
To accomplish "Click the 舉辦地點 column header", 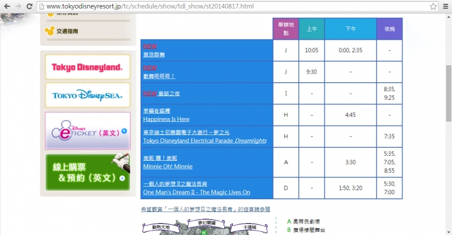I will tap(286, 28).
